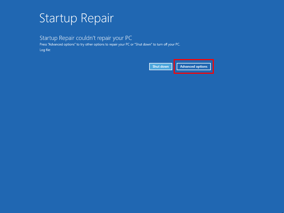Click the "Press" word starting the instructions

click(x=43, y=44)
